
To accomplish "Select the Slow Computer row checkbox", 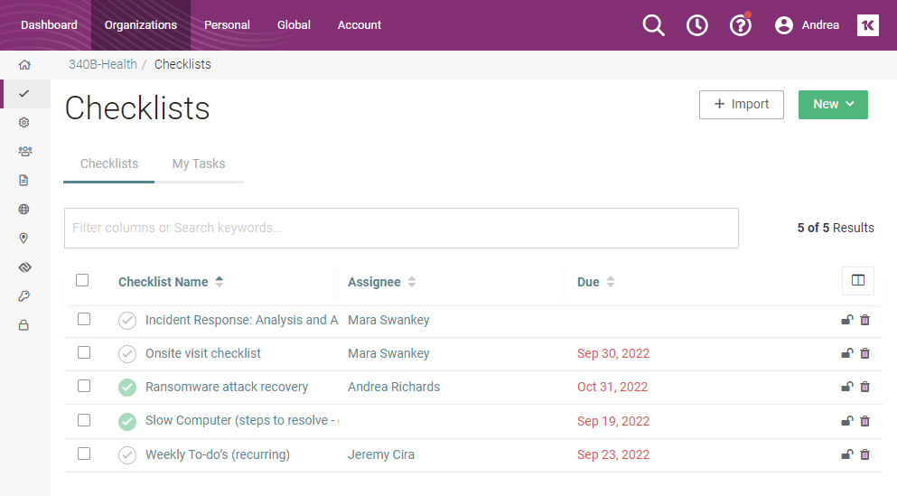I will (84, 420).
